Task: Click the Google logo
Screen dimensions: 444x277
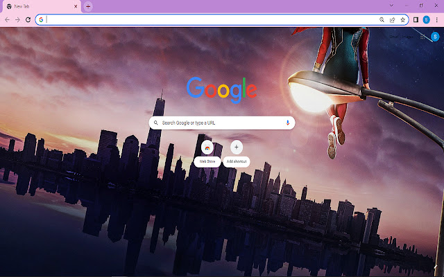Action: tap(222, 90)
